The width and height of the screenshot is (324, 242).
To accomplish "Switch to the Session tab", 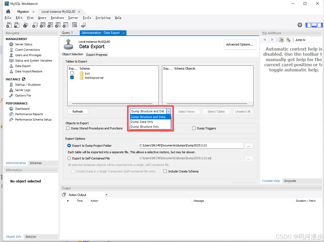I will (x=31, y=237).
